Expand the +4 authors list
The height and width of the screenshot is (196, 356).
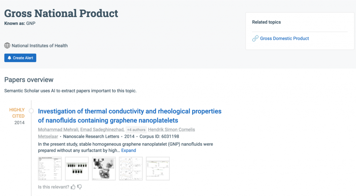(136, 130)
